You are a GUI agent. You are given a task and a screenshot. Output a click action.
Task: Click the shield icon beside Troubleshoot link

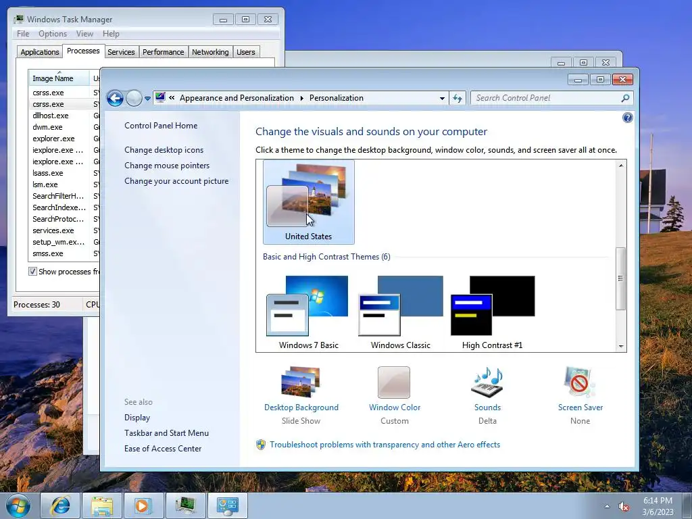point(261,445)
